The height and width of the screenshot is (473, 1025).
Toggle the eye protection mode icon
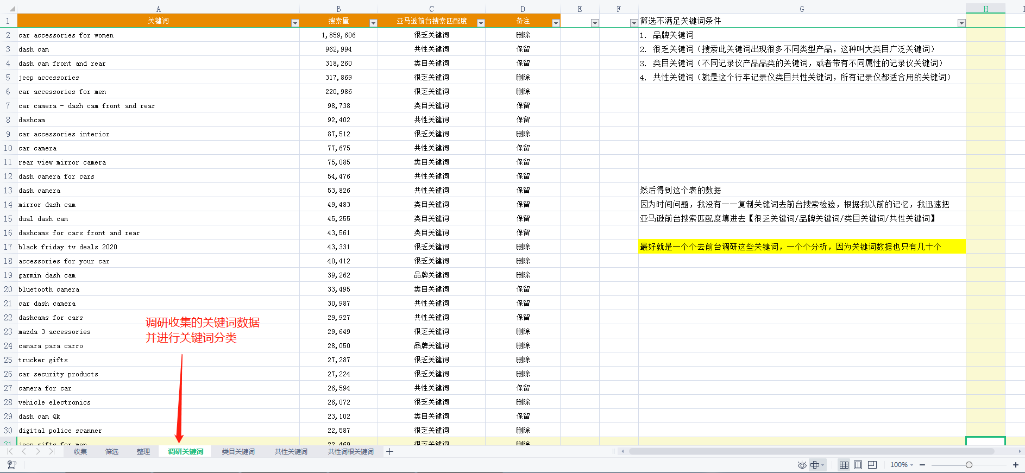[x=802, y=465]
